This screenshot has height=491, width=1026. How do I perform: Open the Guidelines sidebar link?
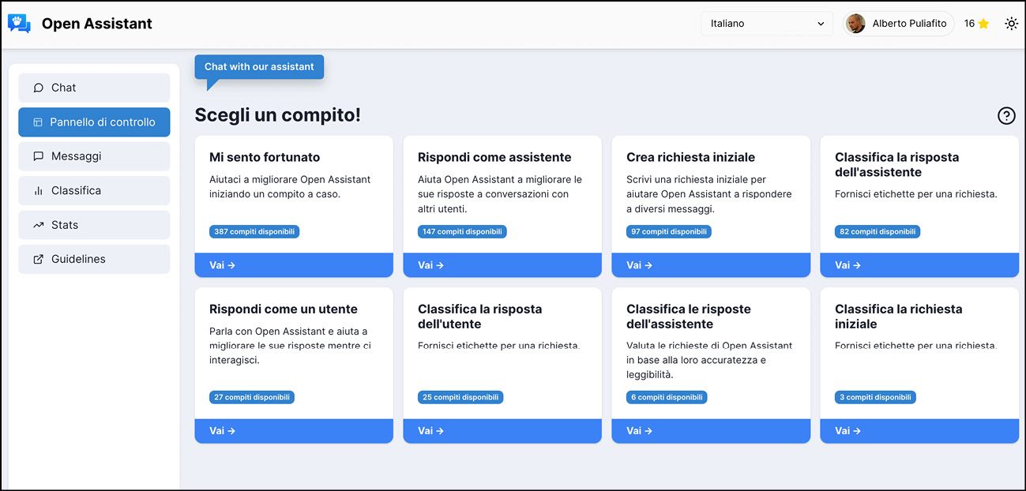point(94,259)
